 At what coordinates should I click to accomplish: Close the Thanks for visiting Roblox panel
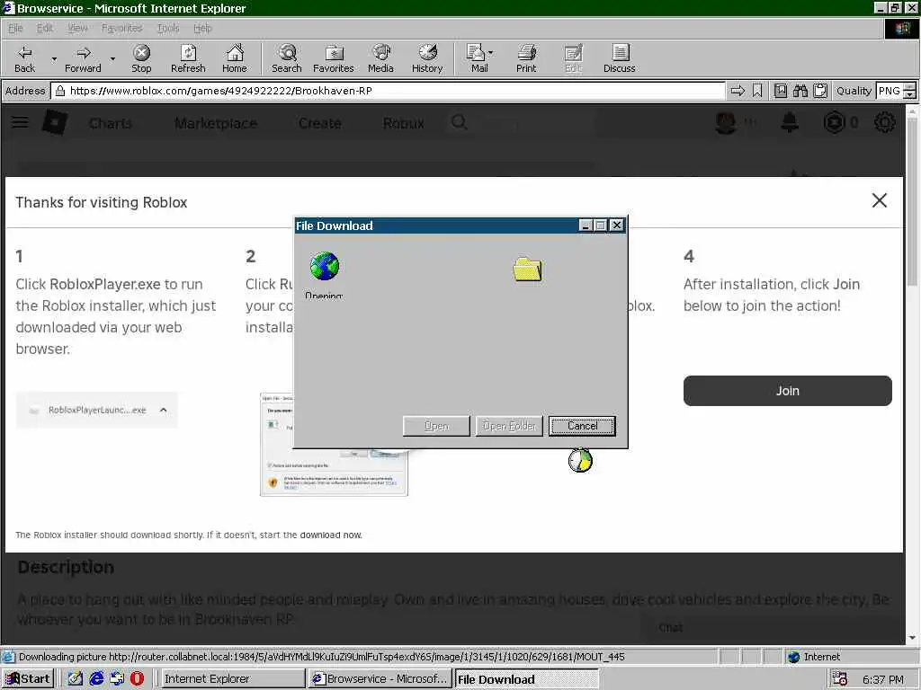click(880, 200)
